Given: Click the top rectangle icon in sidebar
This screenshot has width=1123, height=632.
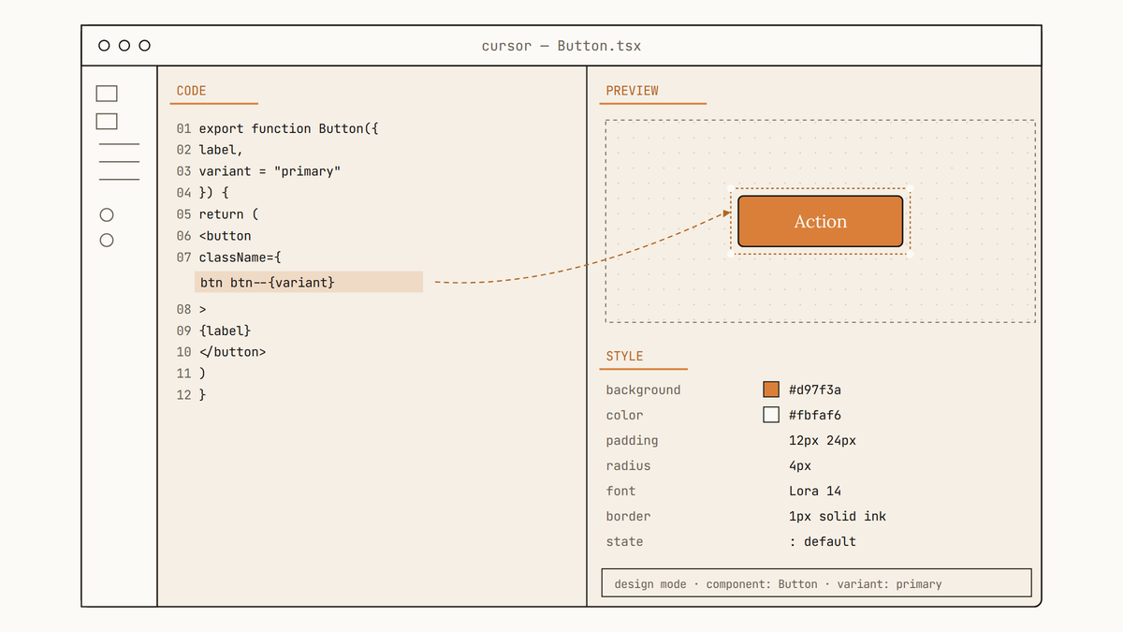Looking at the screenshot, I should pyautogui.click(x=107, y=94).
